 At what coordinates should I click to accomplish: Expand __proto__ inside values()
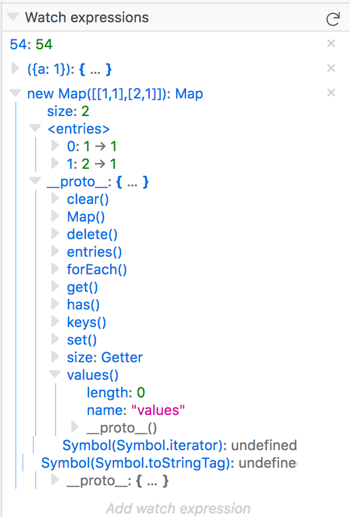[74, 427]
